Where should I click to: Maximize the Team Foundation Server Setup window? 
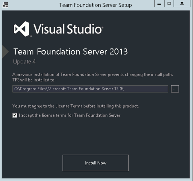pyautogui.click(x=169, y=4)
